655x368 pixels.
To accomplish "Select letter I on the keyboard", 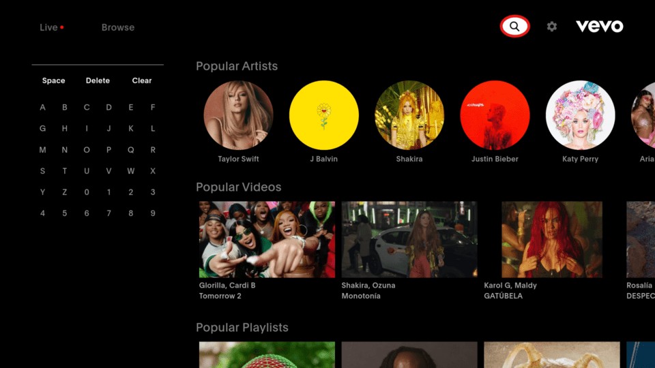I will (87, 129).
